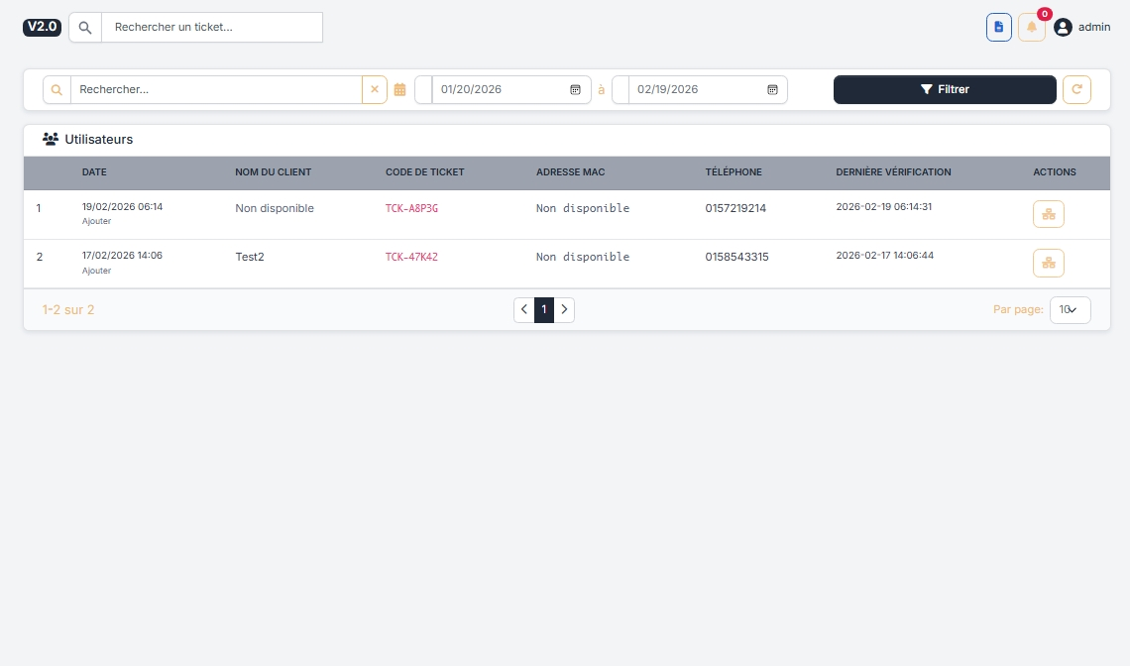The height and width of the screenshot is (666, 1130).
Task: Go to previous page arrow
Action: 524,309
